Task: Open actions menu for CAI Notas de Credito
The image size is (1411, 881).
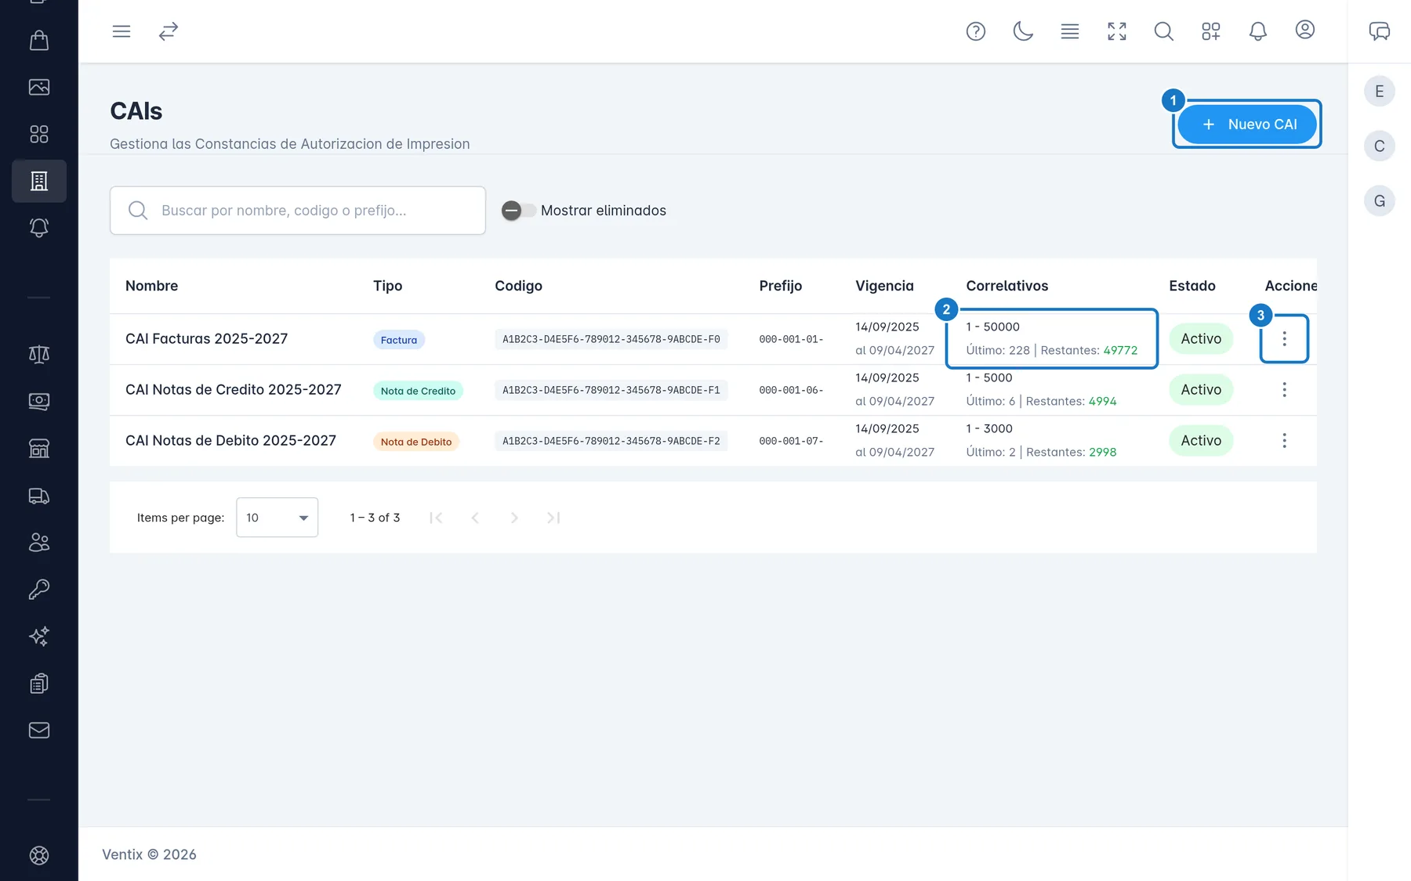Action: click(x=1284, y=390)
